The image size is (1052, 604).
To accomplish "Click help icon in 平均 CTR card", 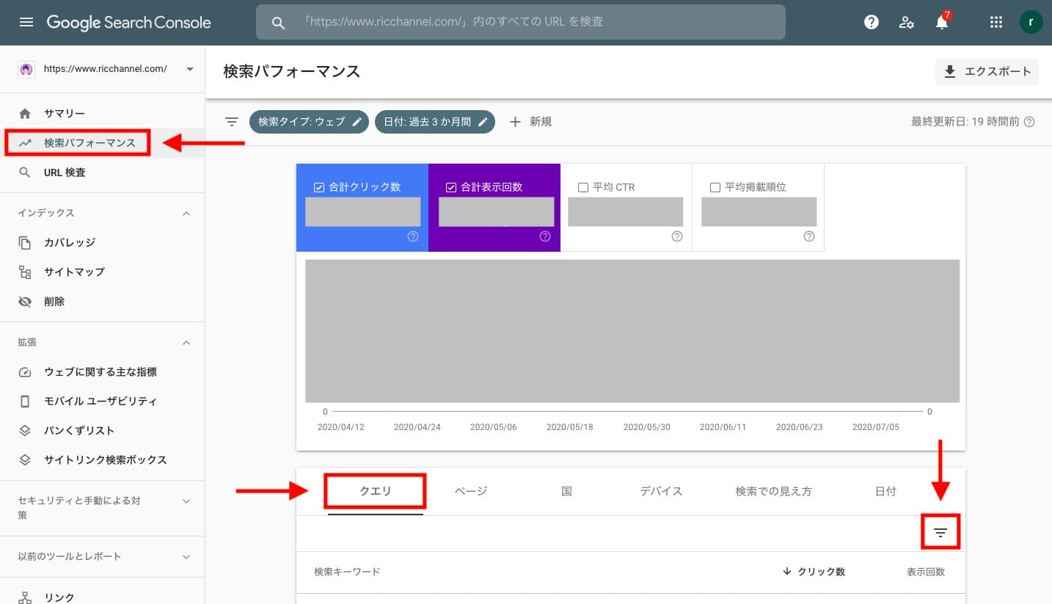I will tap(677, 236).
